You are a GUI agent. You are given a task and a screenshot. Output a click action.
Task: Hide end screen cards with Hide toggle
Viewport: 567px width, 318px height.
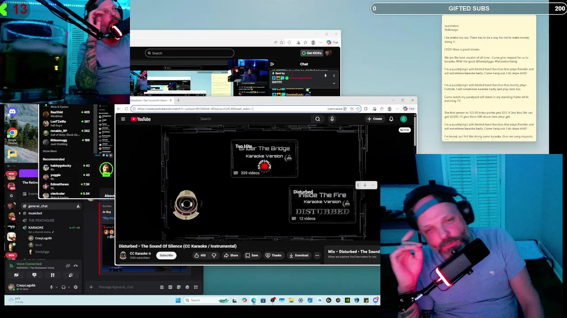click(x=404, y=130)
